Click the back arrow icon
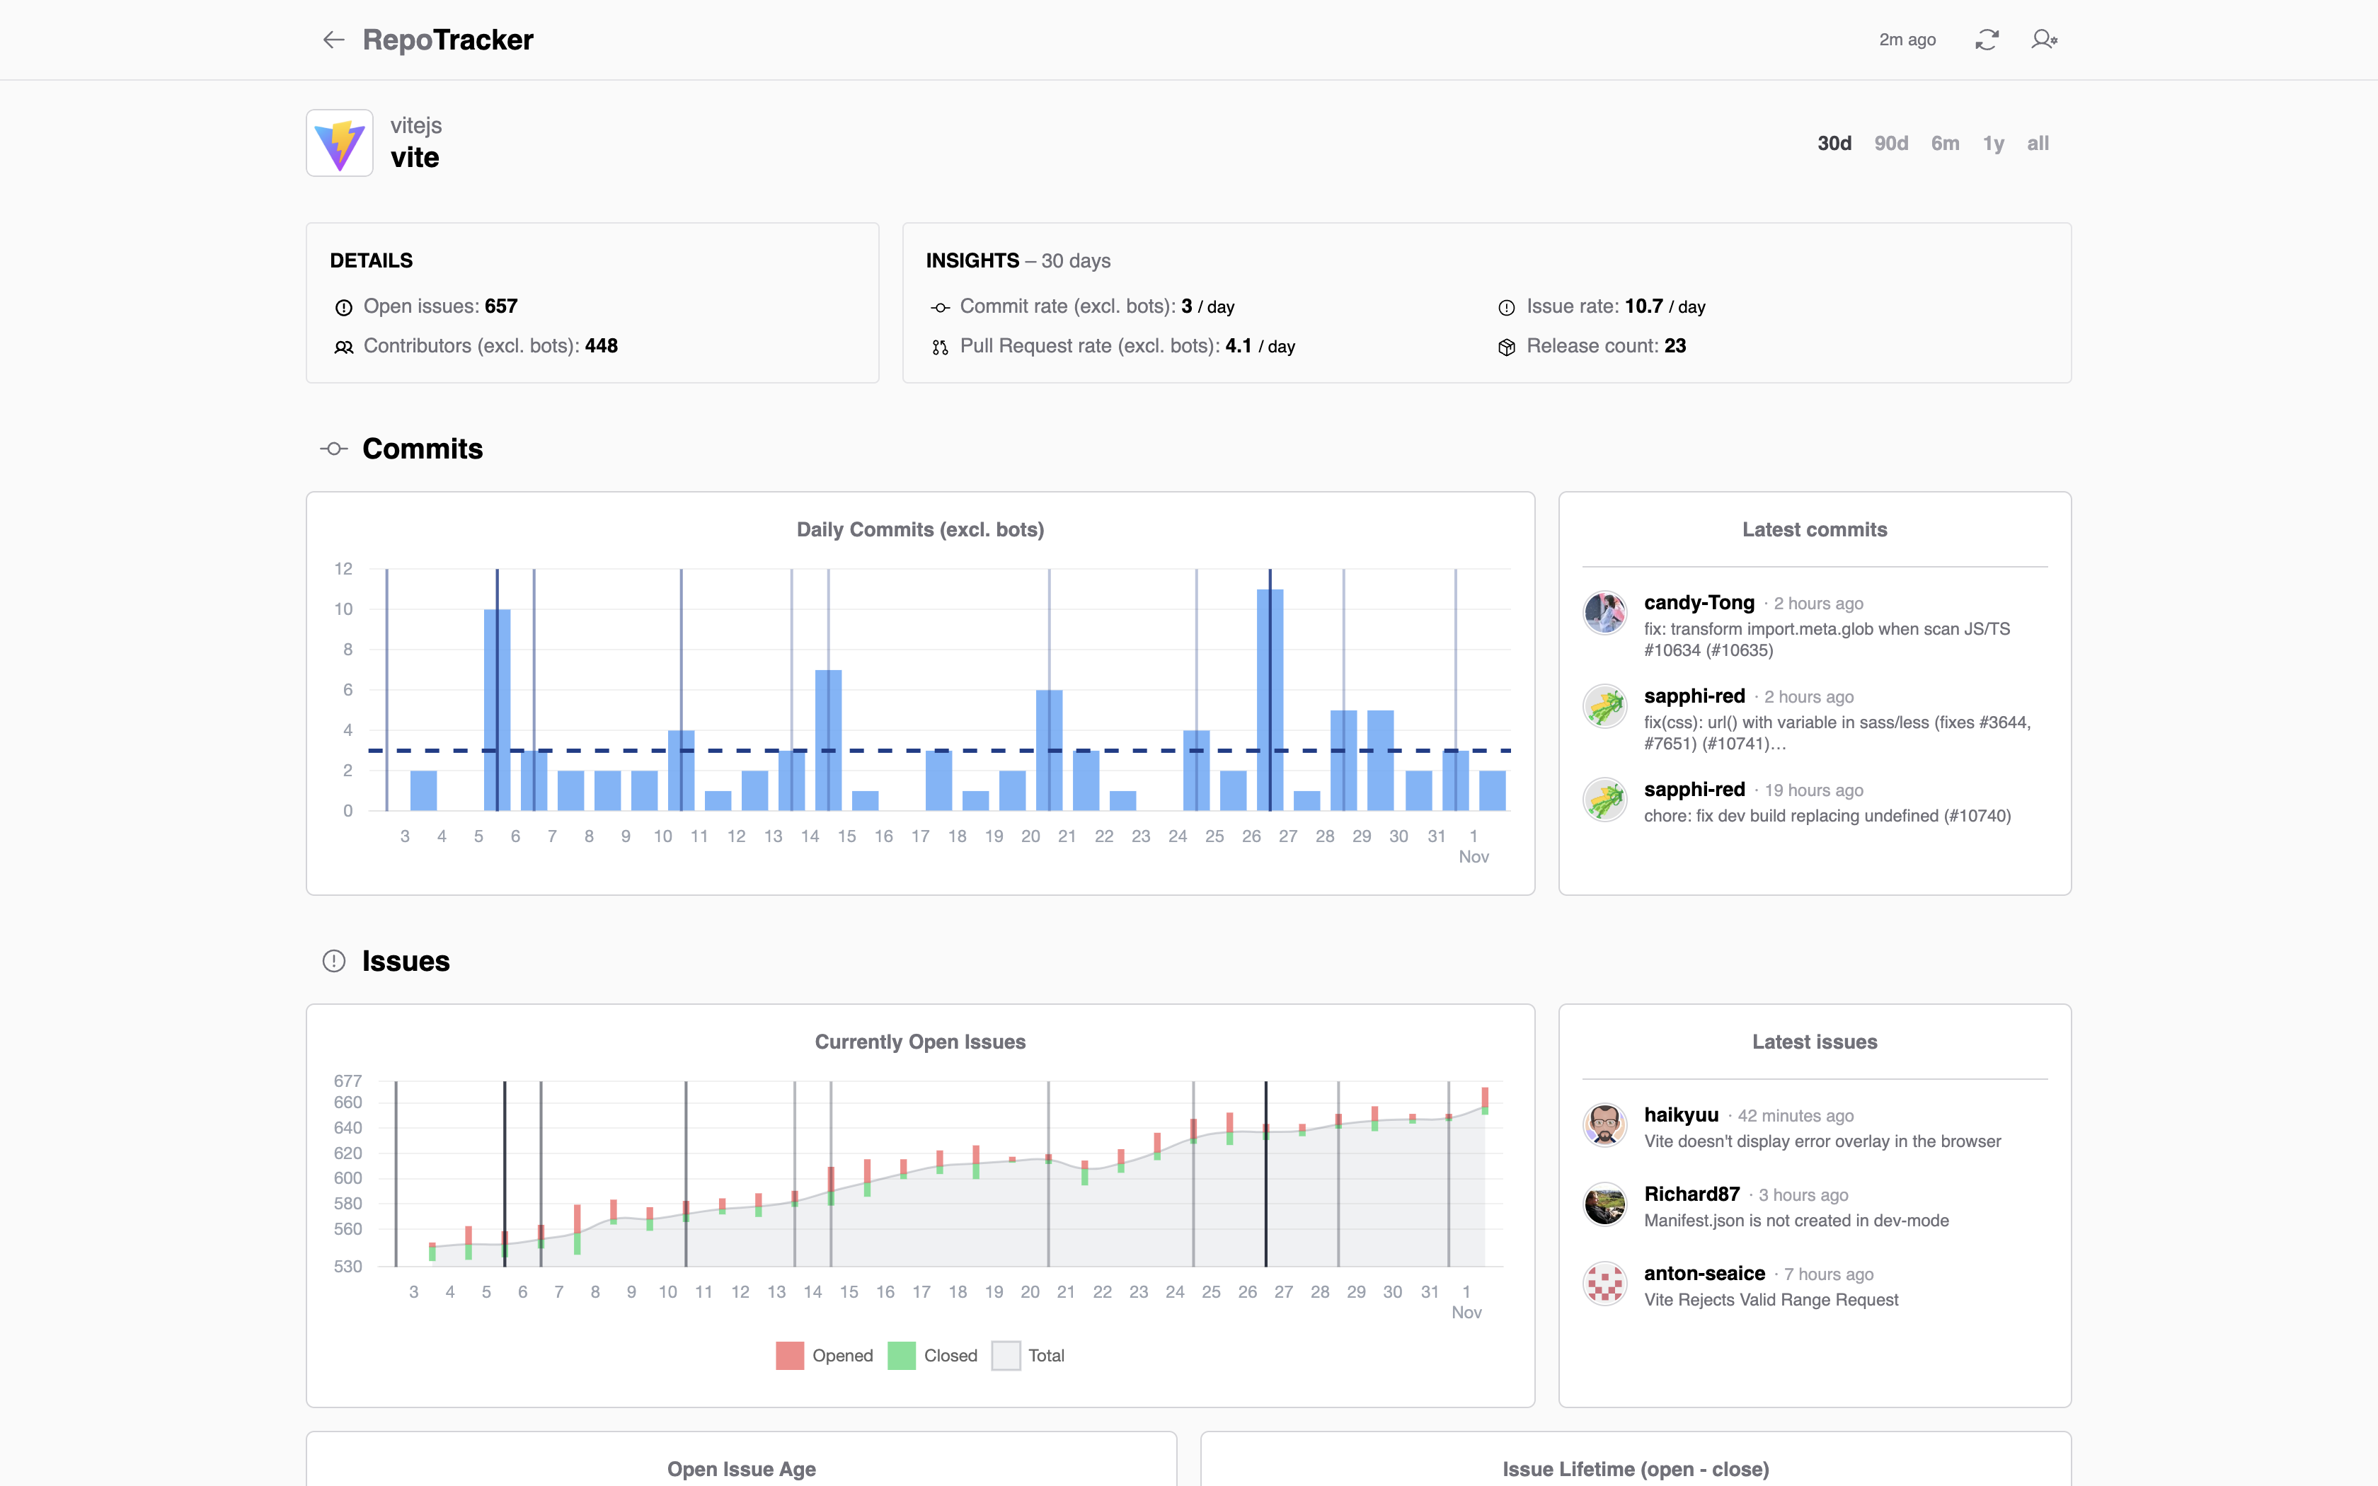The width and height of the screenshot is (2378, 1486). [x=333, y=40]
